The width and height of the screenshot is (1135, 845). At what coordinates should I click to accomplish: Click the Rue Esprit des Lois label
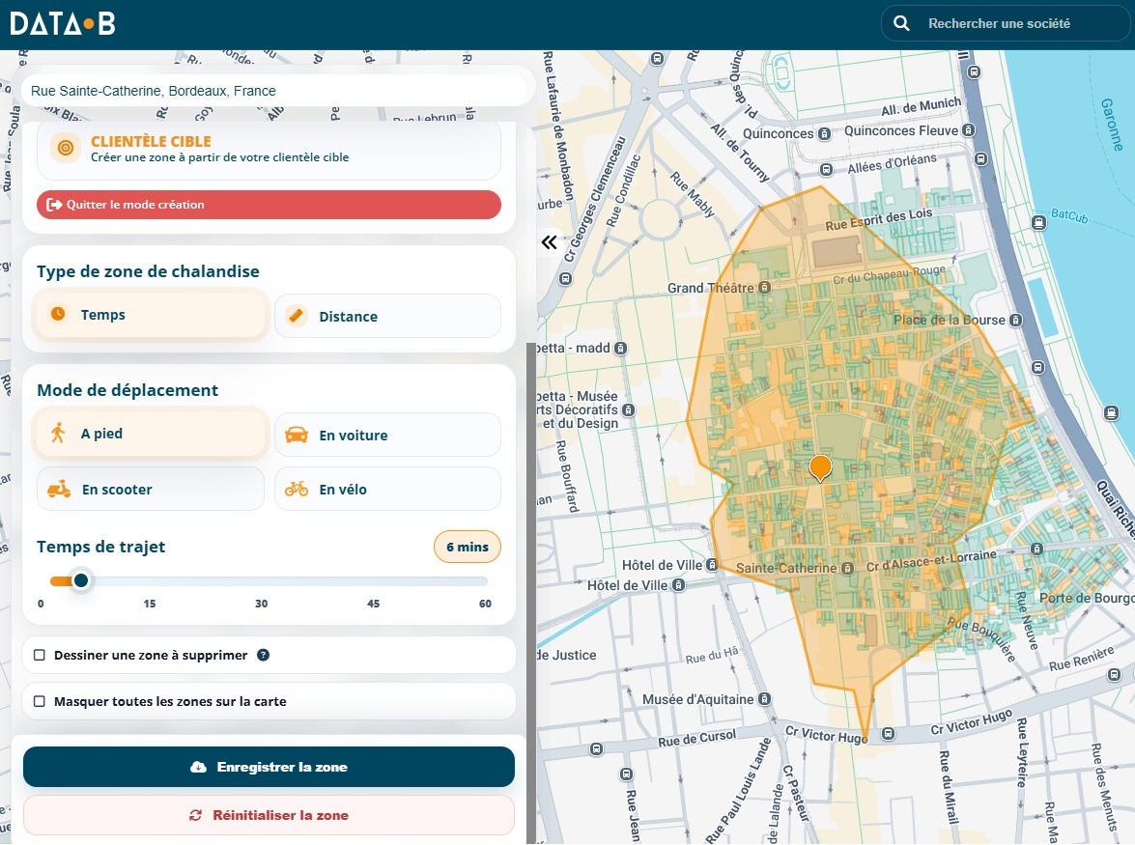coord(879,219)
